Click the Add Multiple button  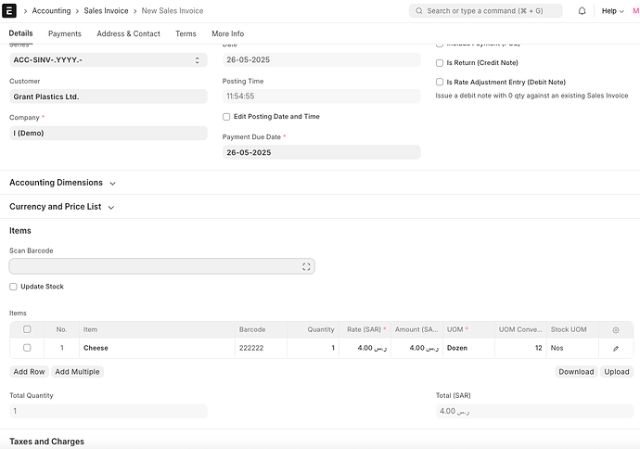77,372
